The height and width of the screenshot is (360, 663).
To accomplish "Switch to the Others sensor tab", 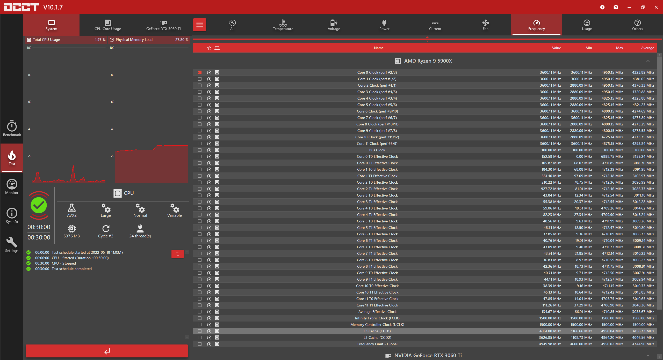I will tap(637, 25).
